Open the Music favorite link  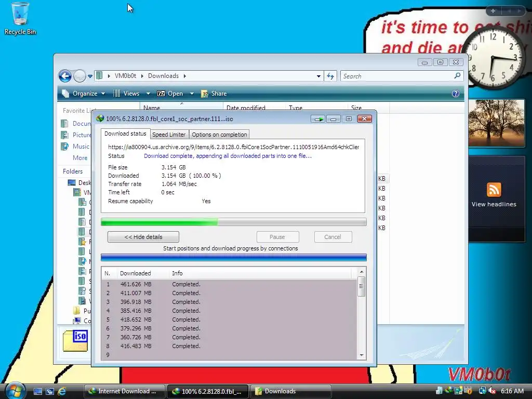pyautogui.click(x=75, y=147)
